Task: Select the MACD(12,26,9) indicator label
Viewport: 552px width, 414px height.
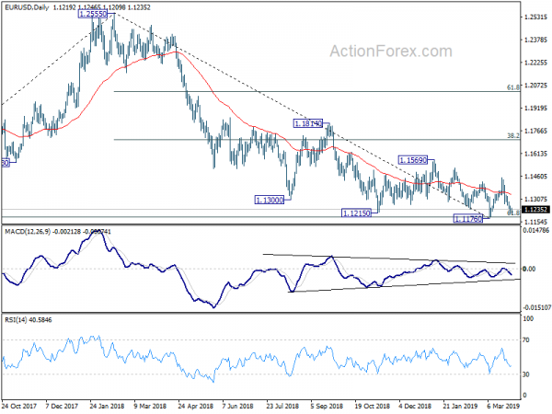Action: click(x=28, y=232)
